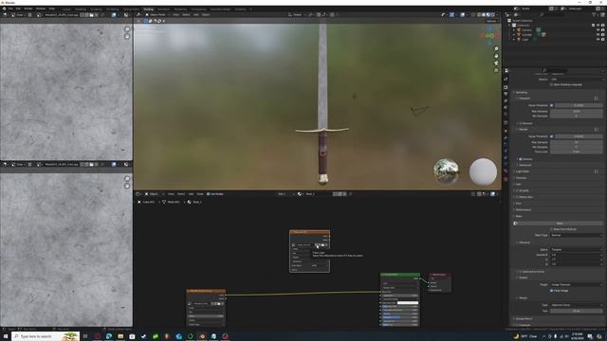Click the Windows taskbar search box
The width and height of the screenshot is (607, 341).
(46, 336)
